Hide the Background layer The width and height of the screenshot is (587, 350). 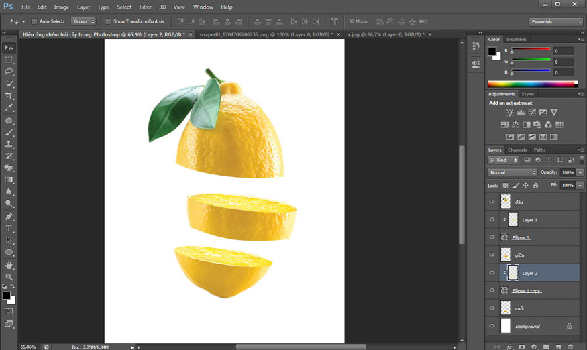point(492,326)
